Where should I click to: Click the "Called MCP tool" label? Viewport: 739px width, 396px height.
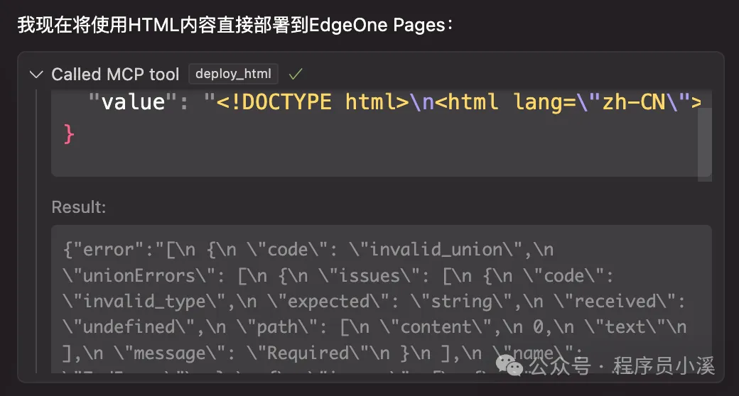(x=115, y=75)
